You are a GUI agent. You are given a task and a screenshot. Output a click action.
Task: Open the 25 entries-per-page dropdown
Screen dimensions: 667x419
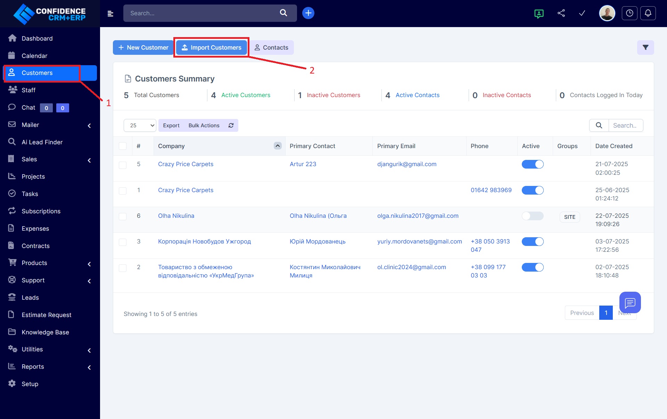[140, 125]
